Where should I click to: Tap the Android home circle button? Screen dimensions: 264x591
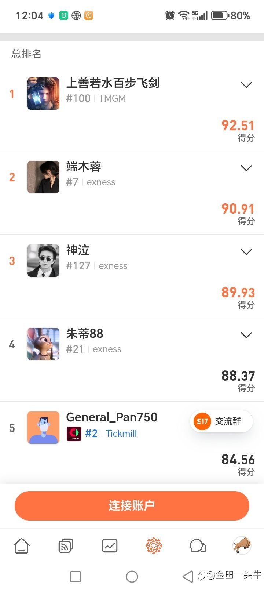point(132,576)
